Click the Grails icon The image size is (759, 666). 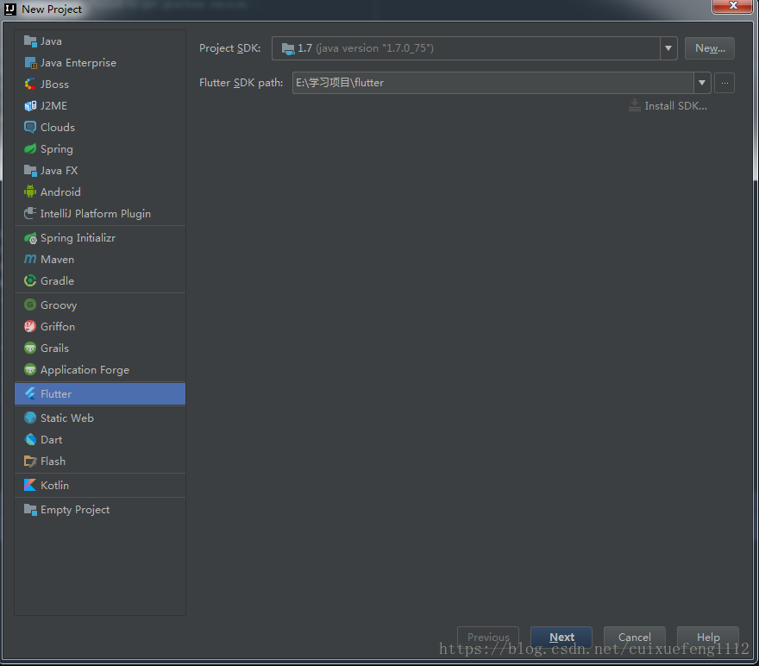(x=30, y=348)
